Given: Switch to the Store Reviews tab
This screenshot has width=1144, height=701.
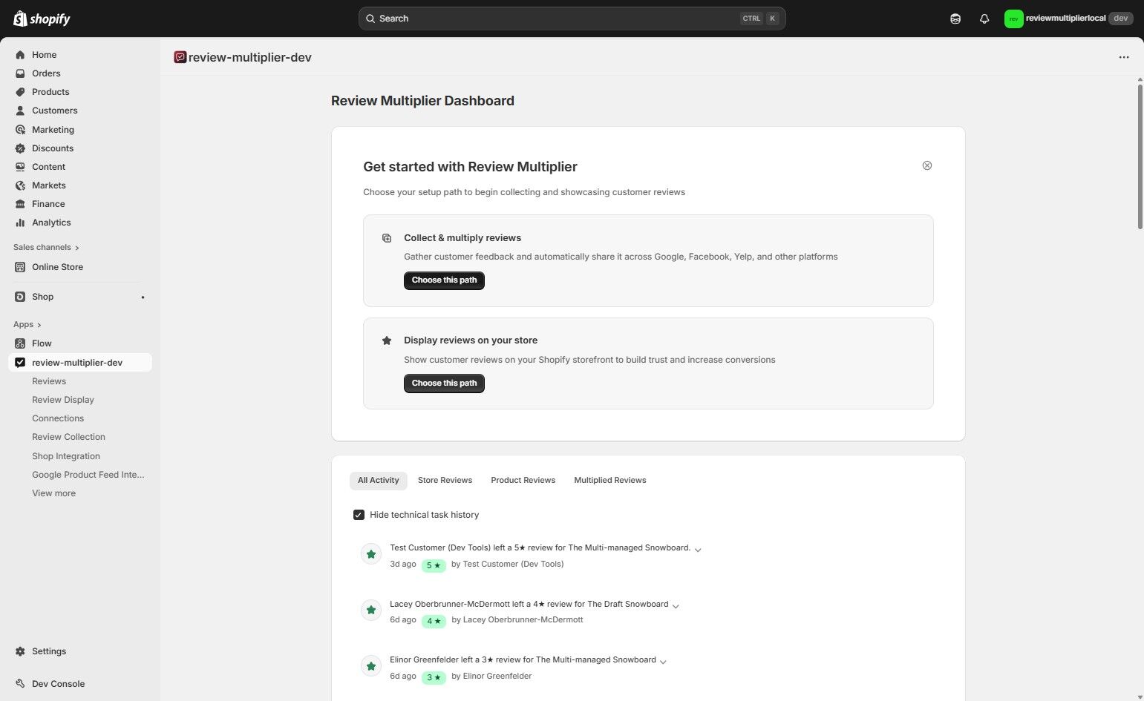Looking at the screenshot, I should [445, 480].
